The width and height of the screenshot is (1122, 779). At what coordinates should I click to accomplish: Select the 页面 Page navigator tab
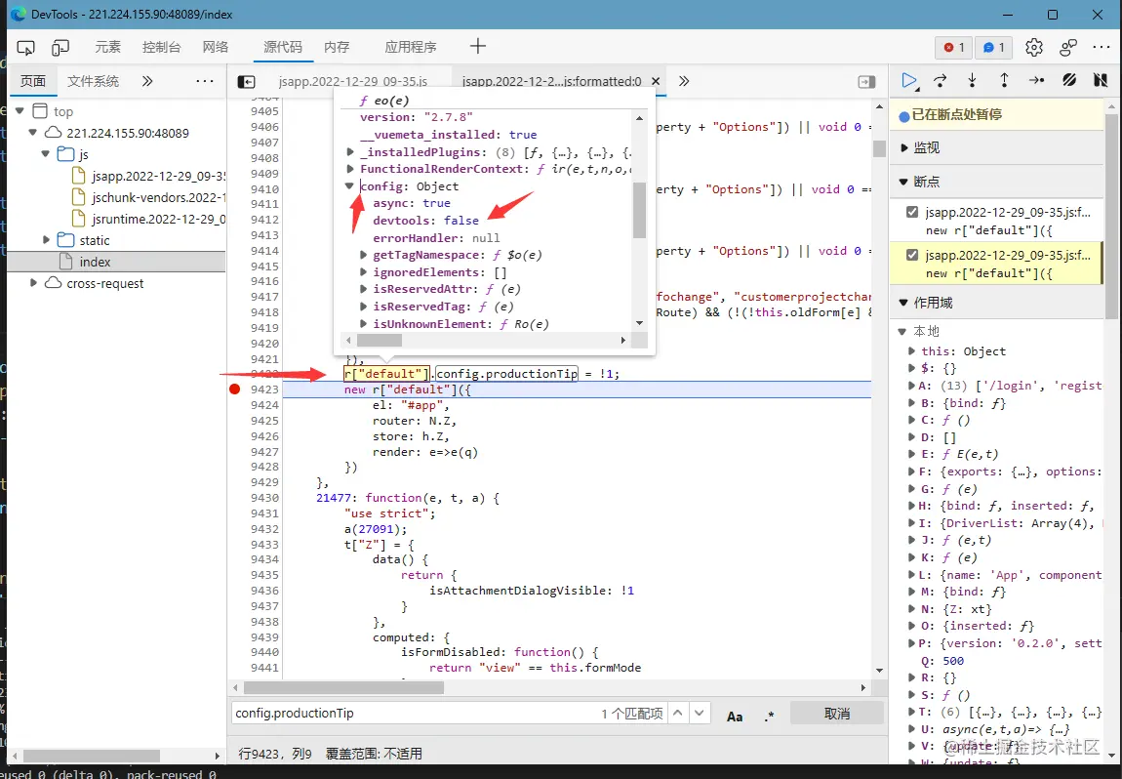click(33, 81)
